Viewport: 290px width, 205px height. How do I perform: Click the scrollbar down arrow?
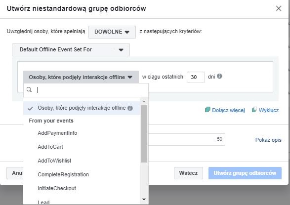click(x=144, y=199)
